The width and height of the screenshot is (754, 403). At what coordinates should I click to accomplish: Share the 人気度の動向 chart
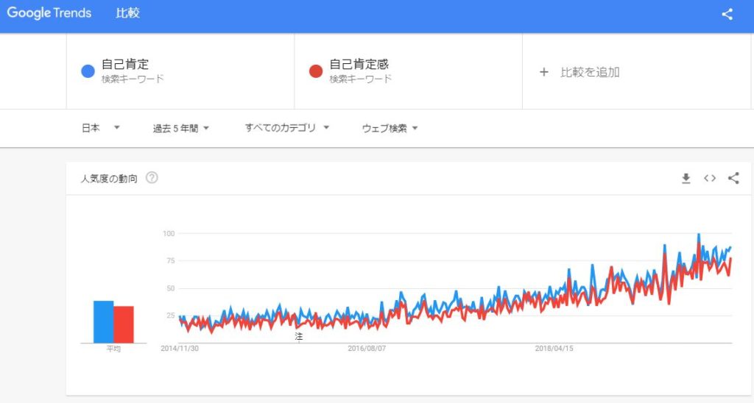click(x=733, y=178)
